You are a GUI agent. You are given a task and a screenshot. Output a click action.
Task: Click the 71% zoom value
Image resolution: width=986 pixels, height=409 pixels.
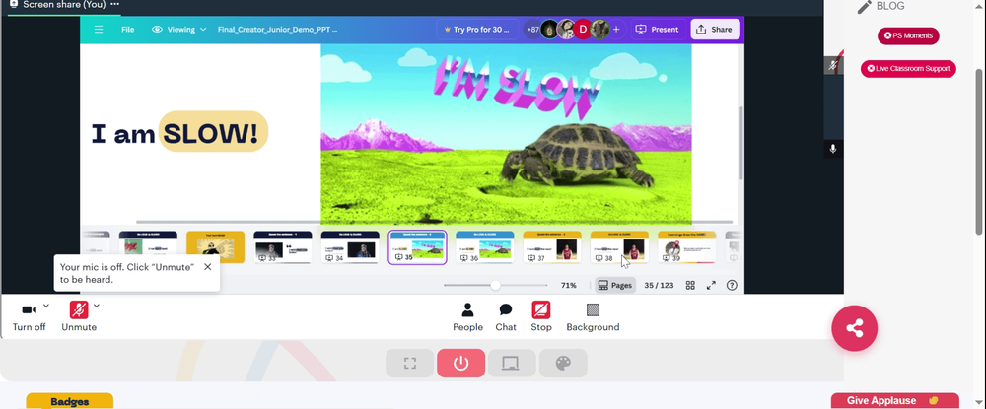(569, 285)
